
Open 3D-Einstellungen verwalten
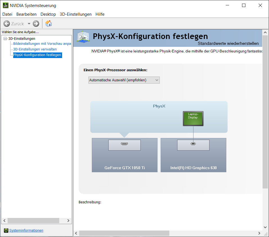pos(35,49)
